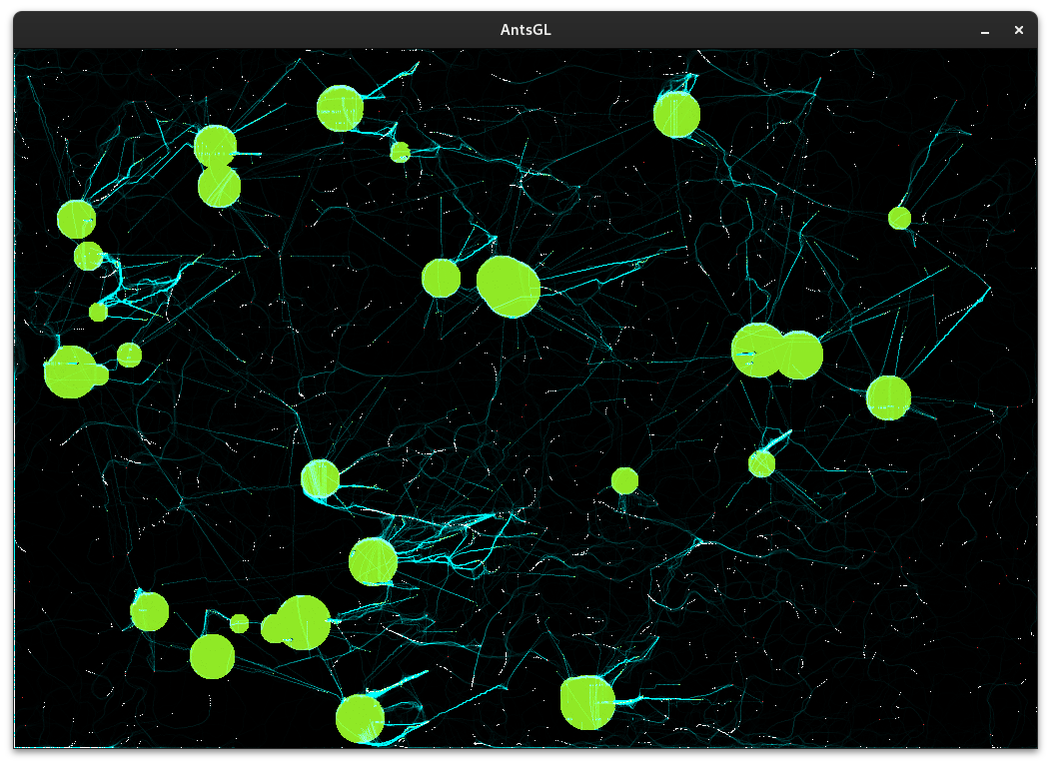The height and width of the screenshot is (765, 1051).
Task: Click the lower circle of the stacked top-left pair
Action: tap(219, 186)
